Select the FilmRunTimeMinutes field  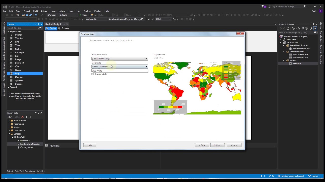point(30,144)
